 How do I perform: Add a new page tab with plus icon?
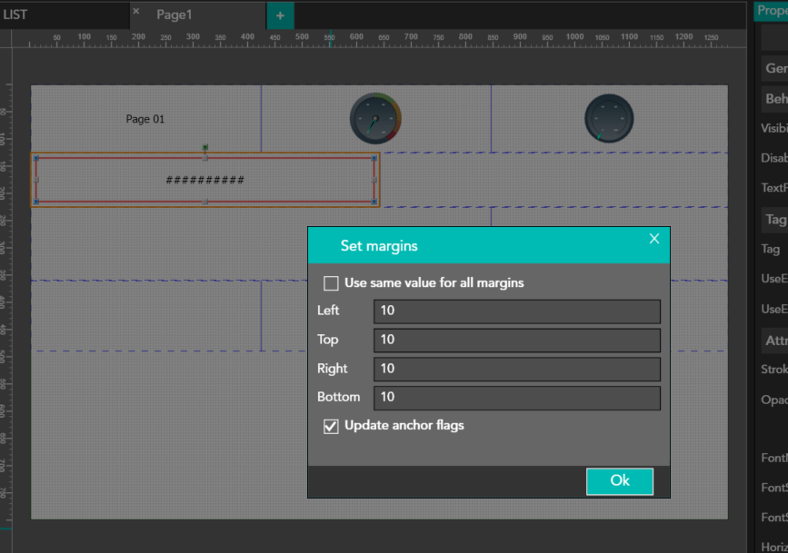[x=280, y=15]
